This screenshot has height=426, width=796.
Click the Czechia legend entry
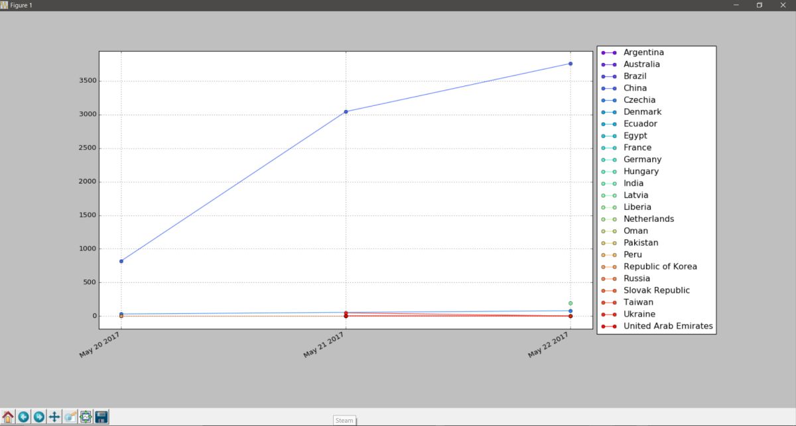coord(628,100)
